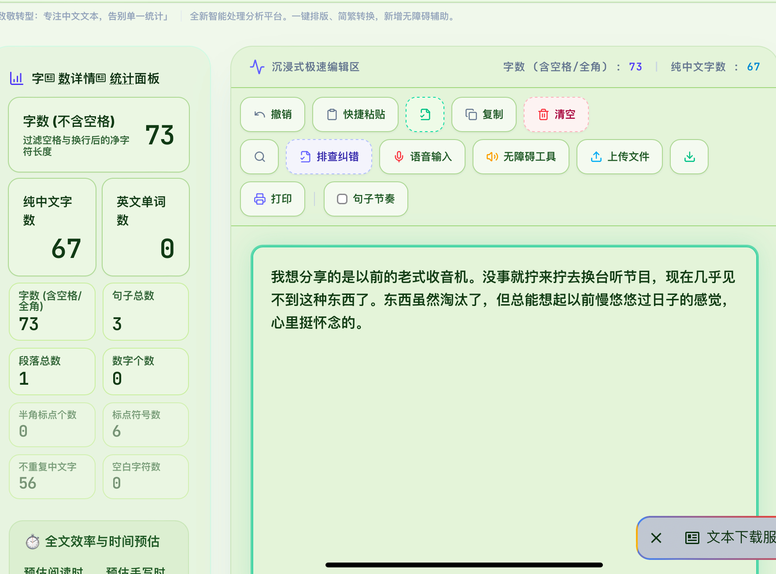776x574 pixels.
Task: Click the 句子总数 card showing 3
Action: pos(146,312)
